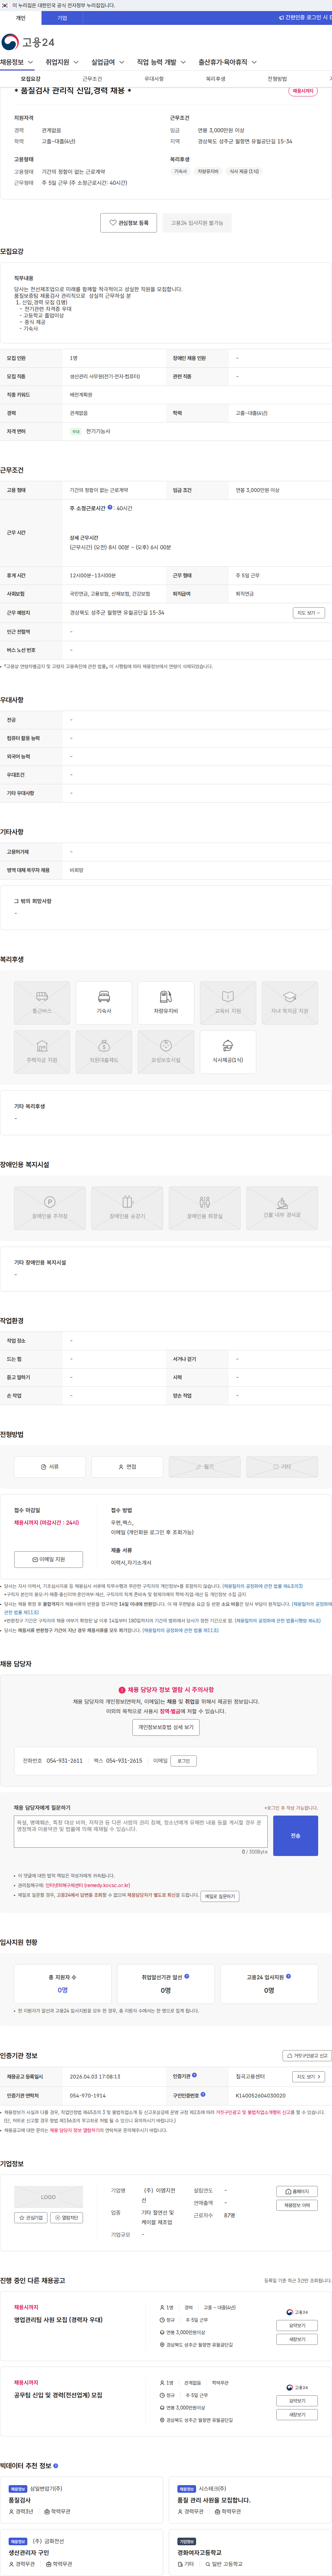
Task: Open 공무팀 신입 및 경력(전선업계) 모집
Action: coord(58,2395)
